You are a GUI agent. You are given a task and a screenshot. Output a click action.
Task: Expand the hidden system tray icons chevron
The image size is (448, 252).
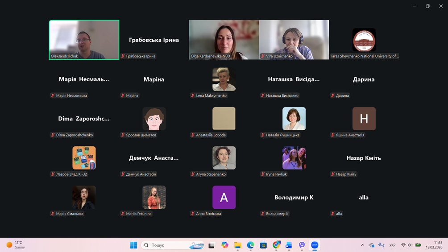coord(362,245)
